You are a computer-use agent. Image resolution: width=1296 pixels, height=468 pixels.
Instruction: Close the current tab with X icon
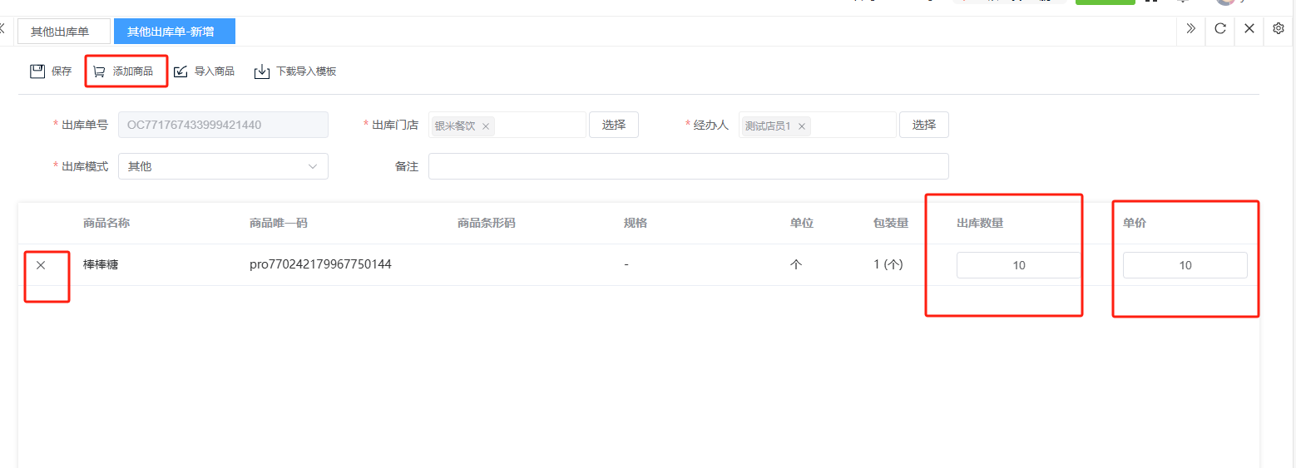coord(1249,29)
